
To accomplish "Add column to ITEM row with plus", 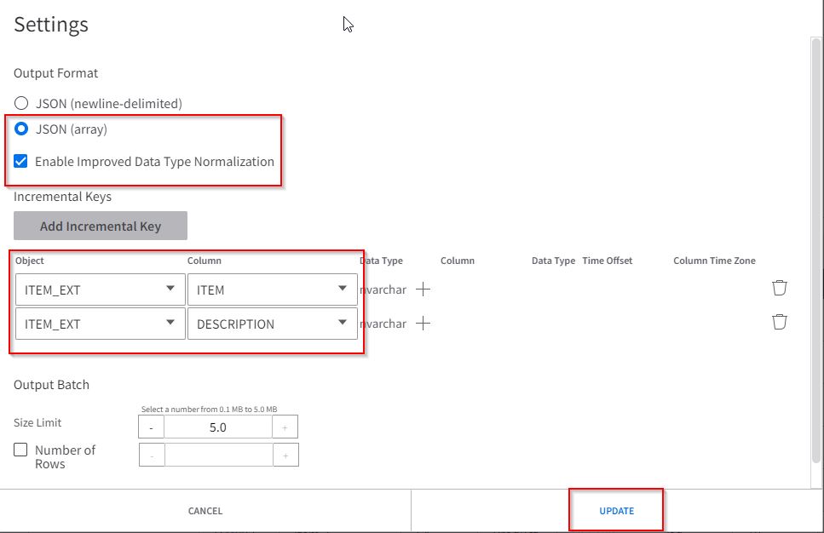I will 423,289.
